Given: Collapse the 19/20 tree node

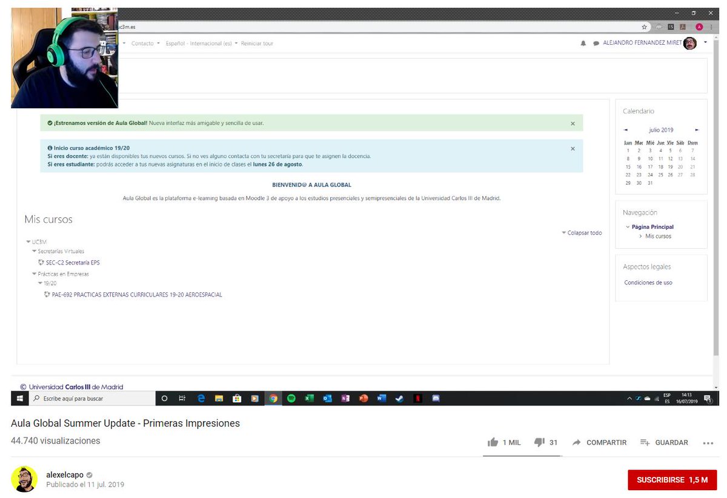Looking at the screenshot, I should pos(41,283).
